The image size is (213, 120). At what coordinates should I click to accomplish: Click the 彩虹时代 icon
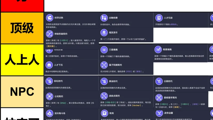click(49, 81)
